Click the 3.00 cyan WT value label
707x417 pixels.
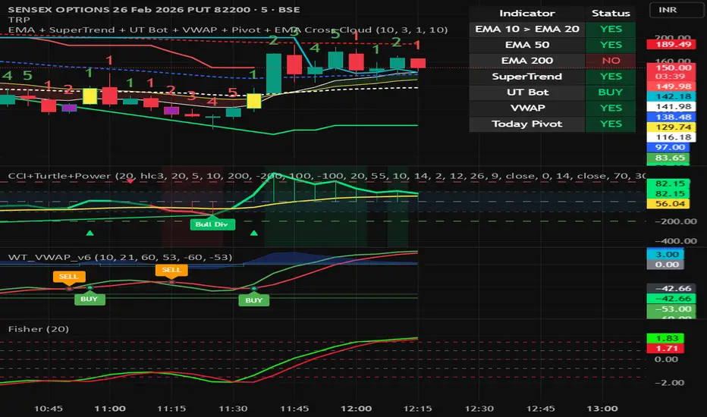[665, 254]
